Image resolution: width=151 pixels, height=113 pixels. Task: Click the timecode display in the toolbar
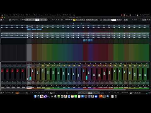(69, 20)
